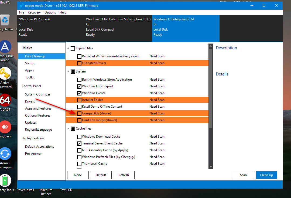Image resolution: width=291 pixels, height=198 pixels.
Task: Tick the Expired files group checkbox
Action: pyautogui.click(x=73, y=48)
